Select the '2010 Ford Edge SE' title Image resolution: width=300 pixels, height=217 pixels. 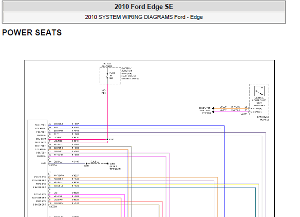144,6
